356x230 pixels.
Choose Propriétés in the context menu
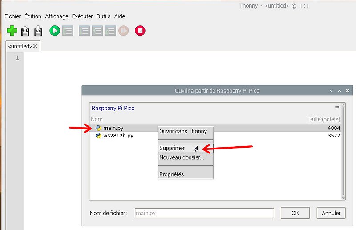point(186,174)
